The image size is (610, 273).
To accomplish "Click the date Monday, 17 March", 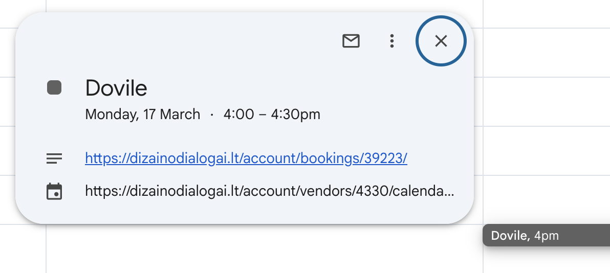I will click(142, 115).
